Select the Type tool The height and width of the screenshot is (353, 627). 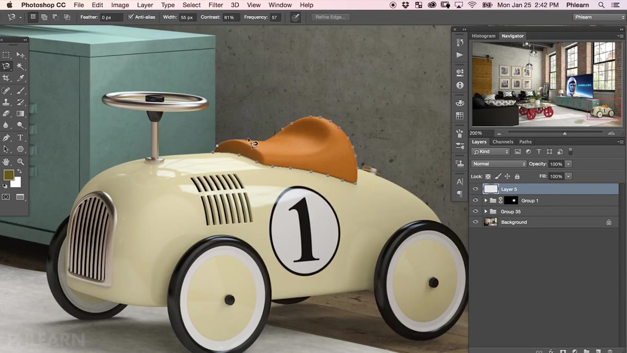tap(20, 138)
